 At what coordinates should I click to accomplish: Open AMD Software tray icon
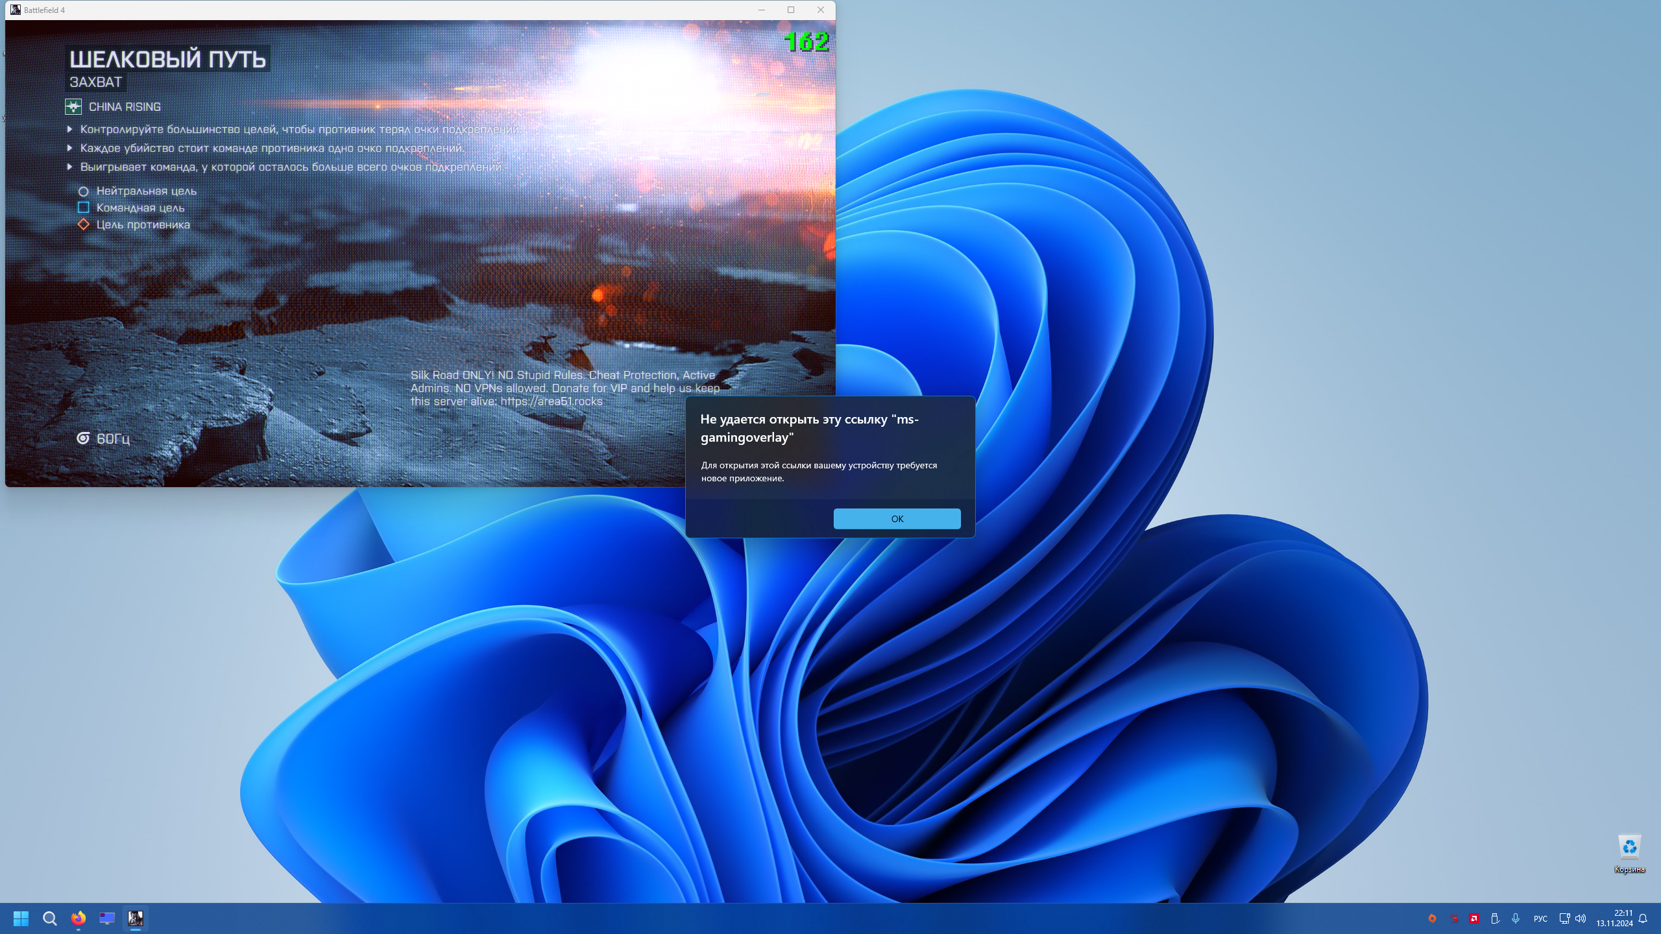pos(1474,918)
